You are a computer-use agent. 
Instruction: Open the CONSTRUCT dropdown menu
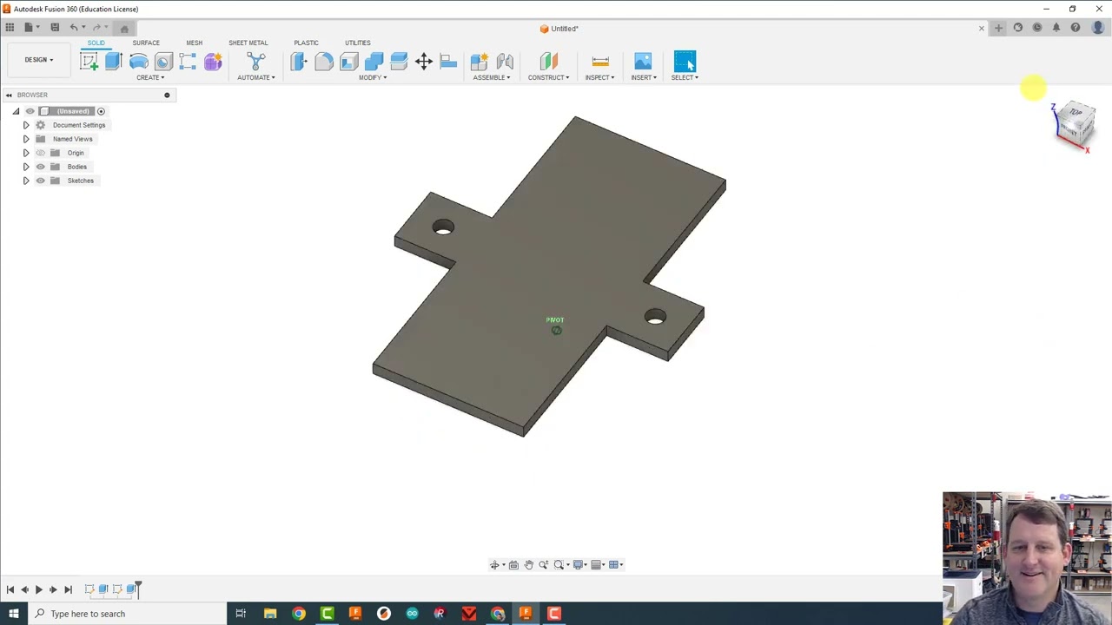pos(549,77)
